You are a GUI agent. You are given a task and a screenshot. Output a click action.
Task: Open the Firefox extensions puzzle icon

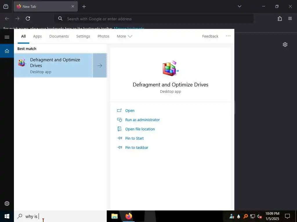click(280, 18)
